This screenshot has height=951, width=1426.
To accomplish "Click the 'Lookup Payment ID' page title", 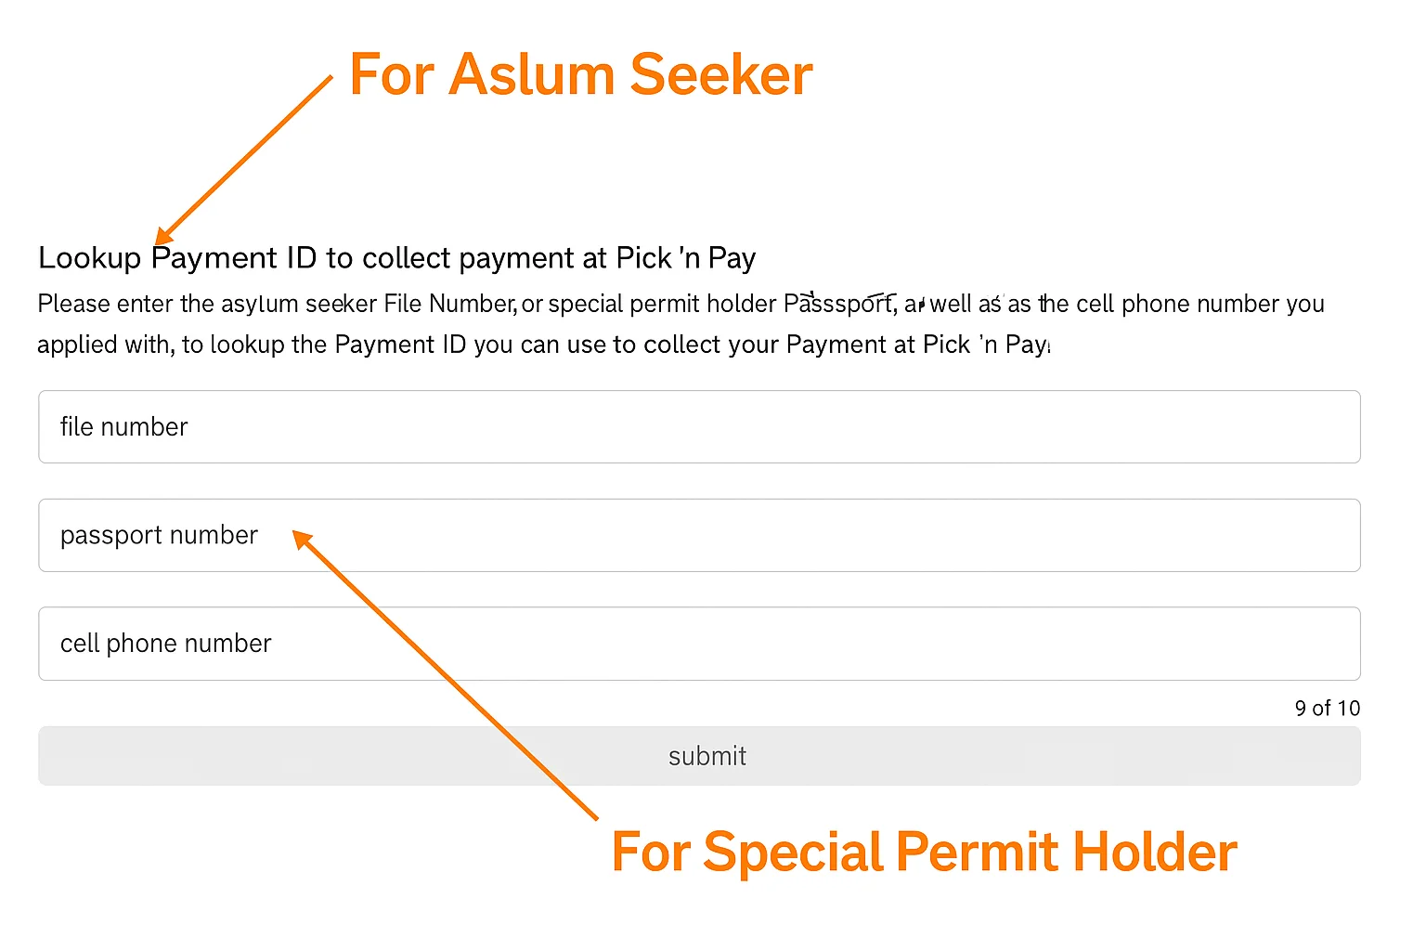I will (396, 258).
